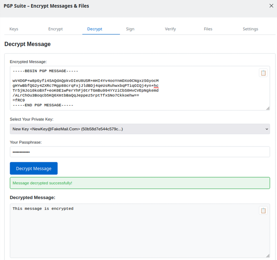Click the Decrypt Message button

(x=34, y=168)
